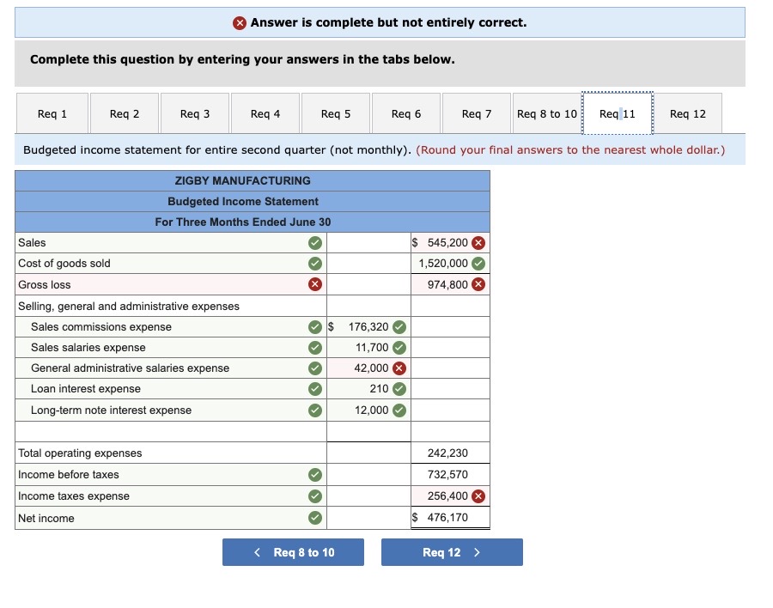773x608 pixels.
Task: Click the red X icon on the Gross loss row
Action: click(x=315, y=284)
